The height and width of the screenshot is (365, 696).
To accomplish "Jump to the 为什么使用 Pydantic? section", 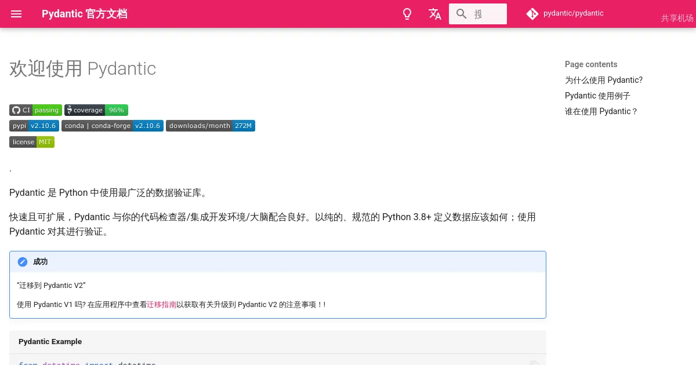I will point(604,80).
